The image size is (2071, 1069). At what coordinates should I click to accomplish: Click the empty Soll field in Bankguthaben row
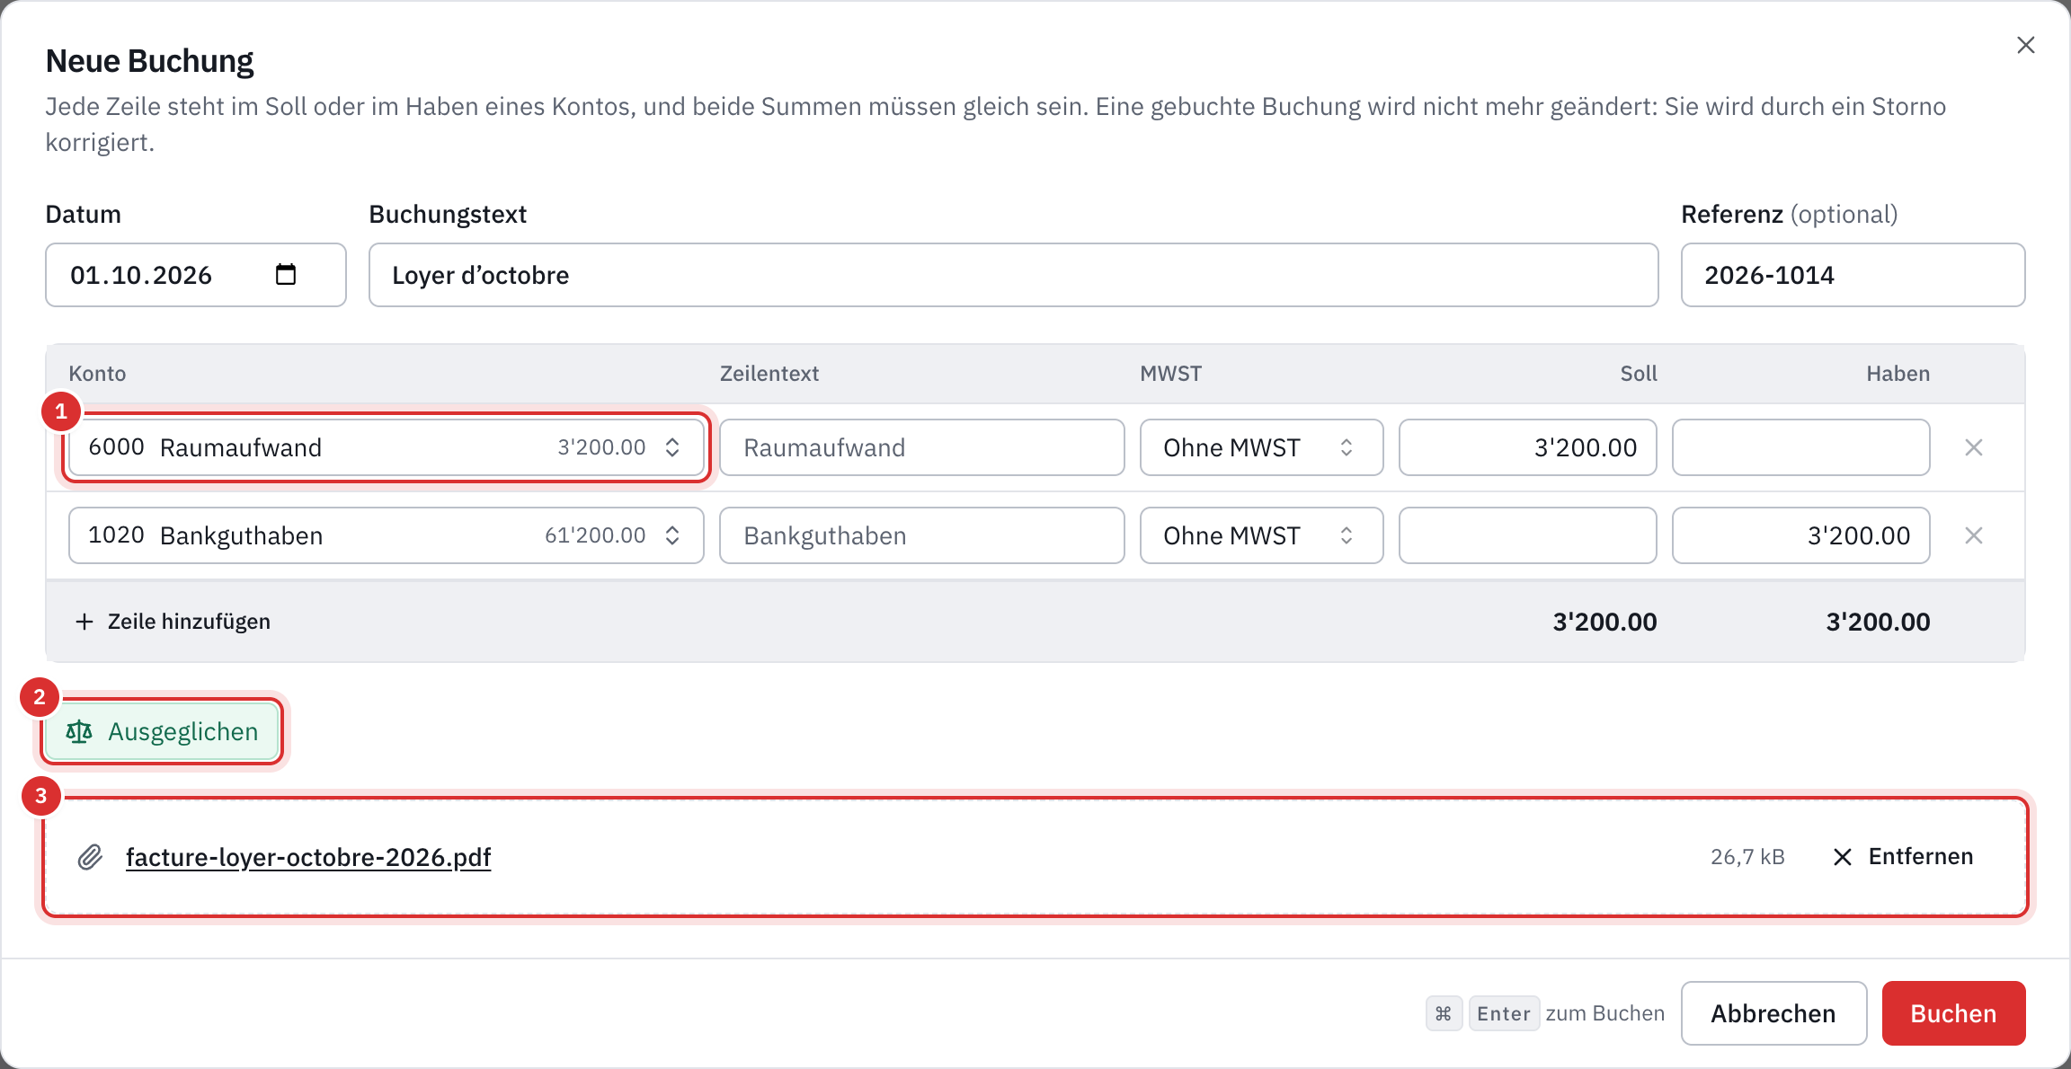[1528, 535]
